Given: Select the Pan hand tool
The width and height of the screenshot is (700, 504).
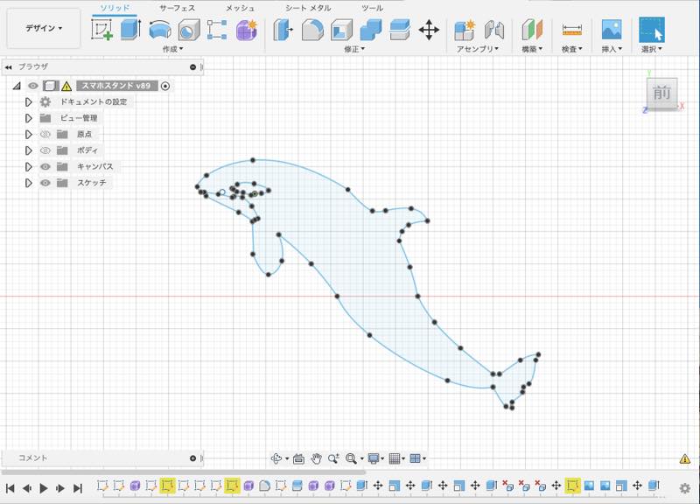Looking at the screenshot, I should click(316, 458).
